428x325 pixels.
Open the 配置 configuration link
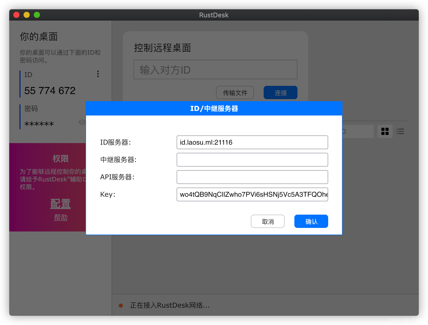(60, 204)
